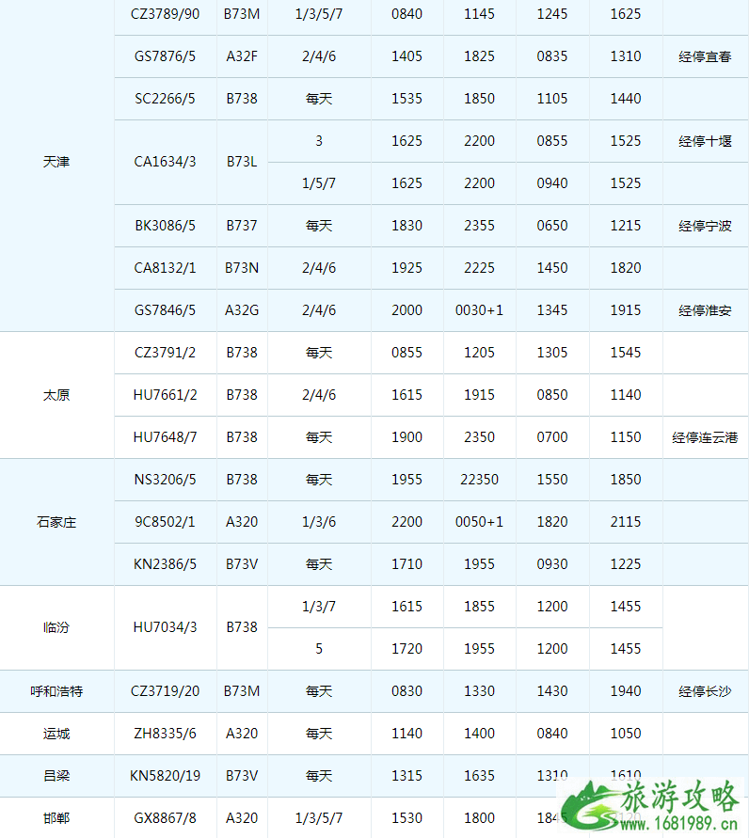
Task: Select departure time 1535
Action: [x=406, y=99]
